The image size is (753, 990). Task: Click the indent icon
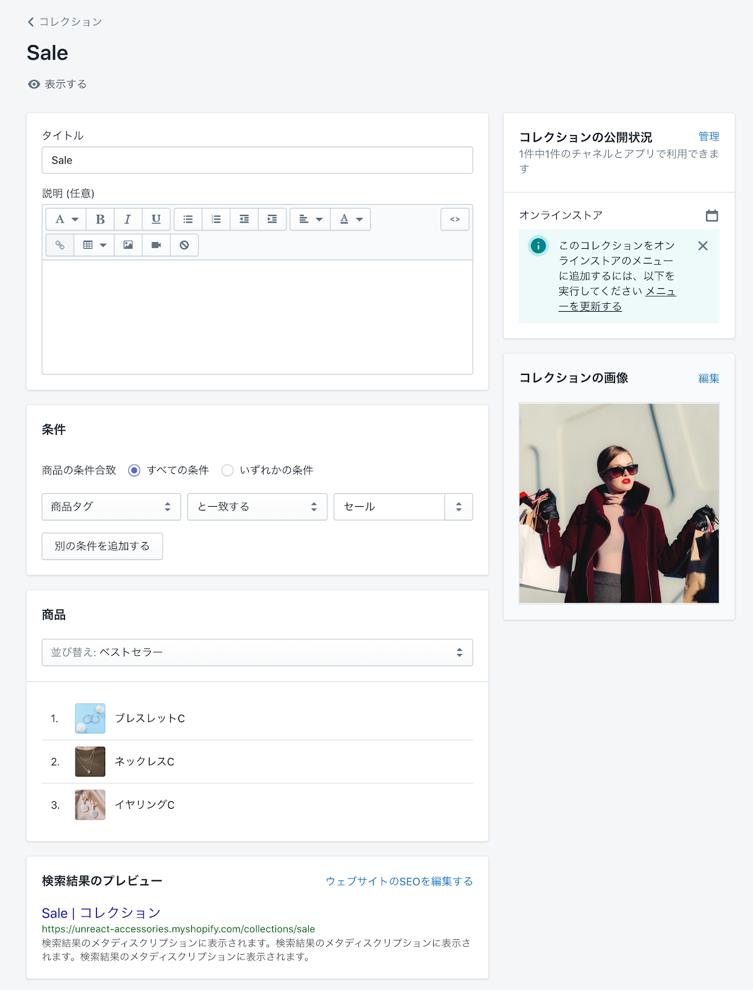(272, 219)
